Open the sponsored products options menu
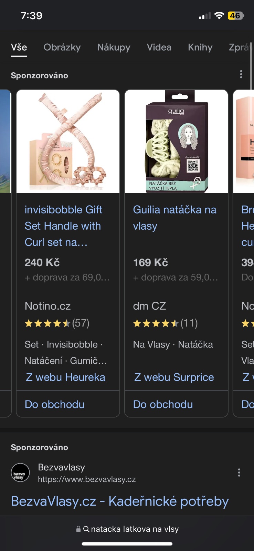This screenshot has width=254, height=551. [x=241, y=74]
